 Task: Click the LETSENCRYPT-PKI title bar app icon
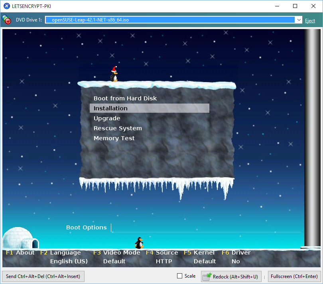pos(6,6)
